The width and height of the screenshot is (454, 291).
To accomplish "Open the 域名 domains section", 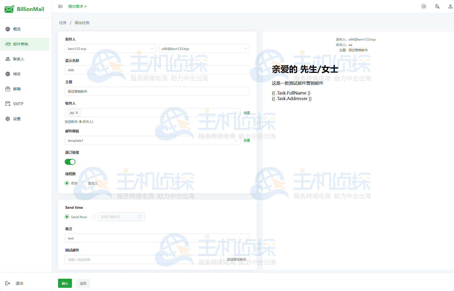I will point(16,74).
